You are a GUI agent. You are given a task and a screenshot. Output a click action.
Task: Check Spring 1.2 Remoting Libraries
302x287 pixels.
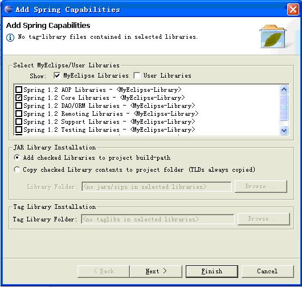coord(19,114)
